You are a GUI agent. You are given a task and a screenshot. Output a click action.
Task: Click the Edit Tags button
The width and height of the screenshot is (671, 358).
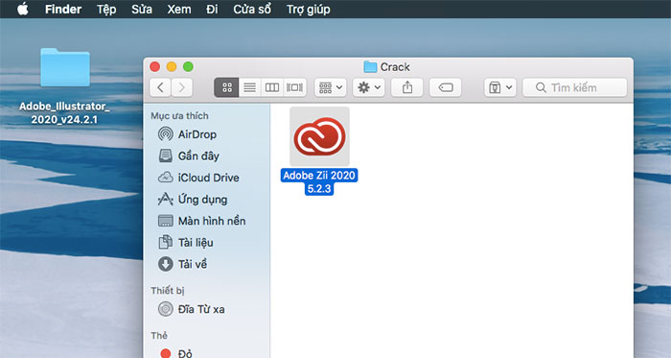(x=445, y=87)
